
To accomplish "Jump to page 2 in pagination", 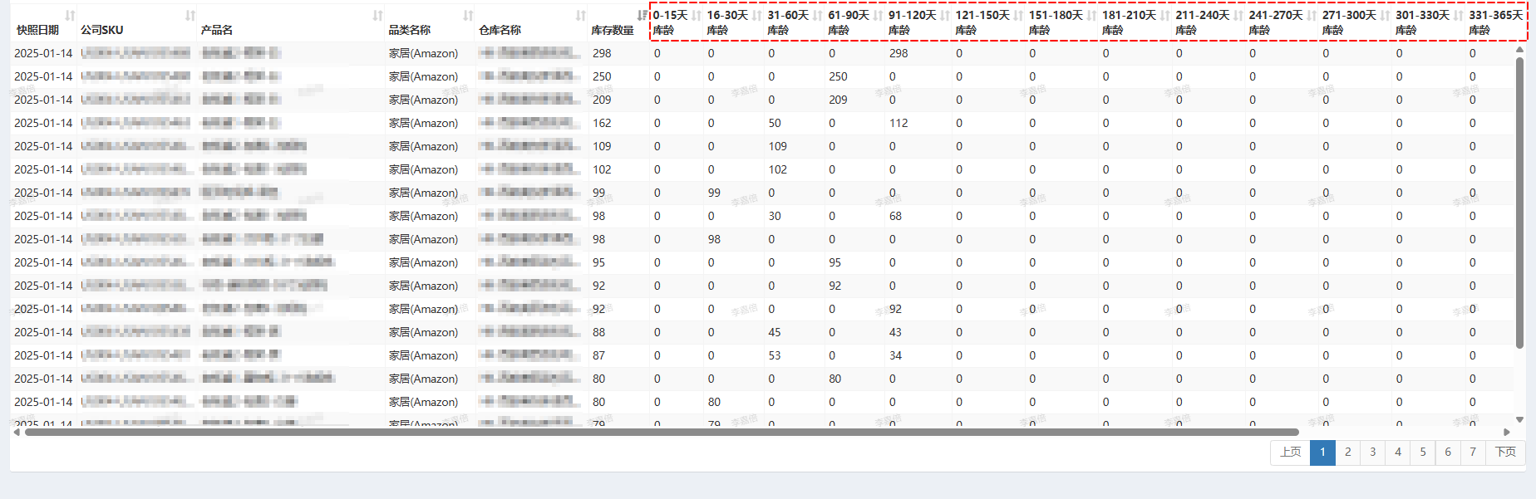I will [x=1348, y=452].
